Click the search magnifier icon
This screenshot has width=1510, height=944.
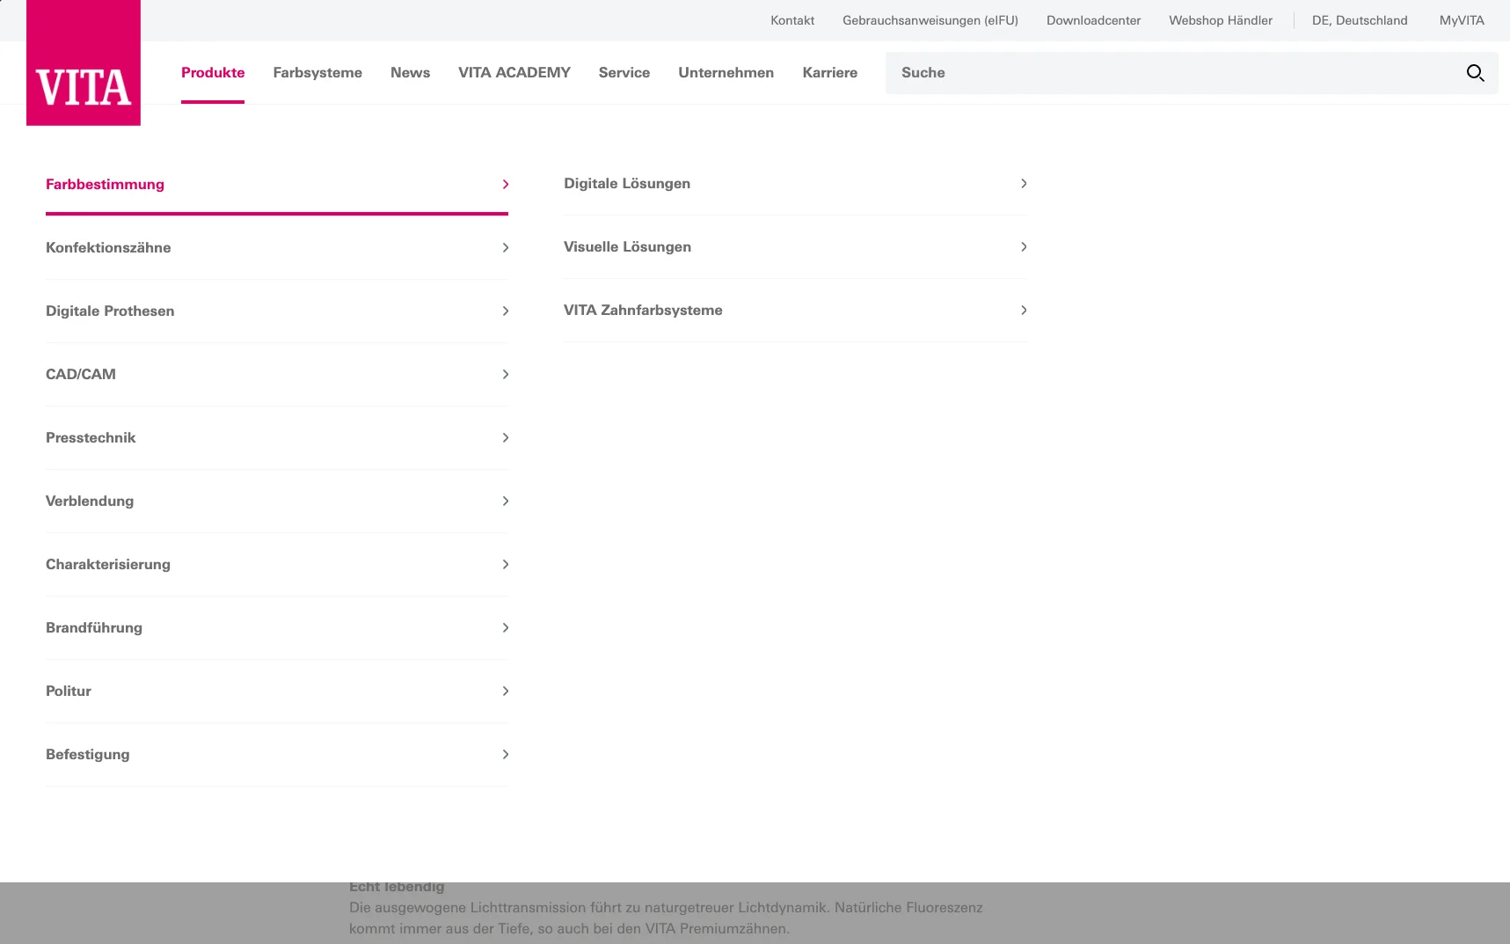coord(1475,73)
